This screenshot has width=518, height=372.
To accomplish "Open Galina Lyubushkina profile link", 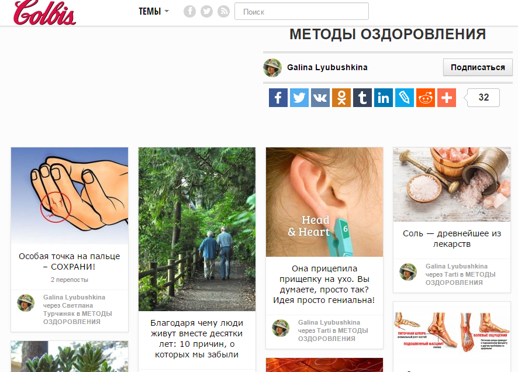I will tap(327, 67).
